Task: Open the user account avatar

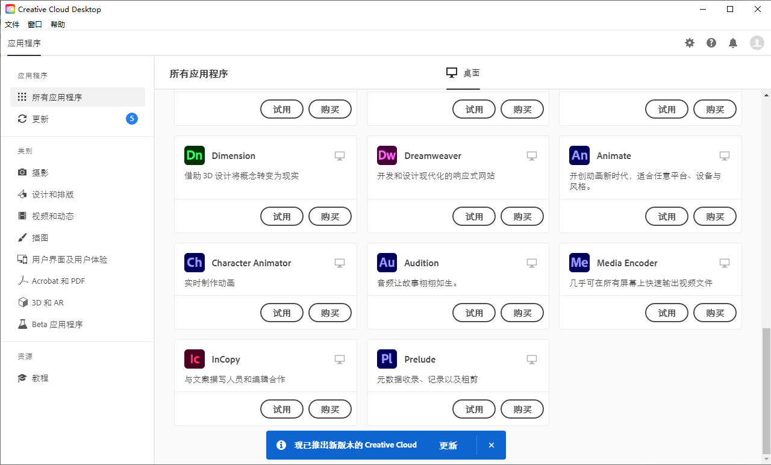Action: coord(757,43)
